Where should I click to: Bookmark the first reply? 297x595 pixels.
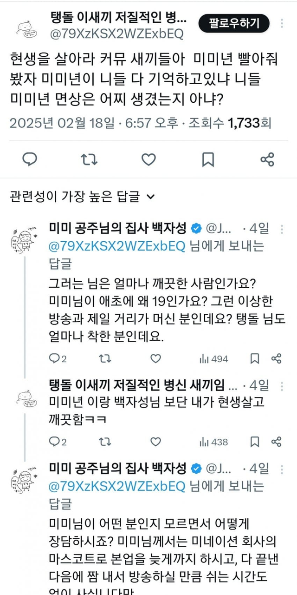click(x=255, y=358)
